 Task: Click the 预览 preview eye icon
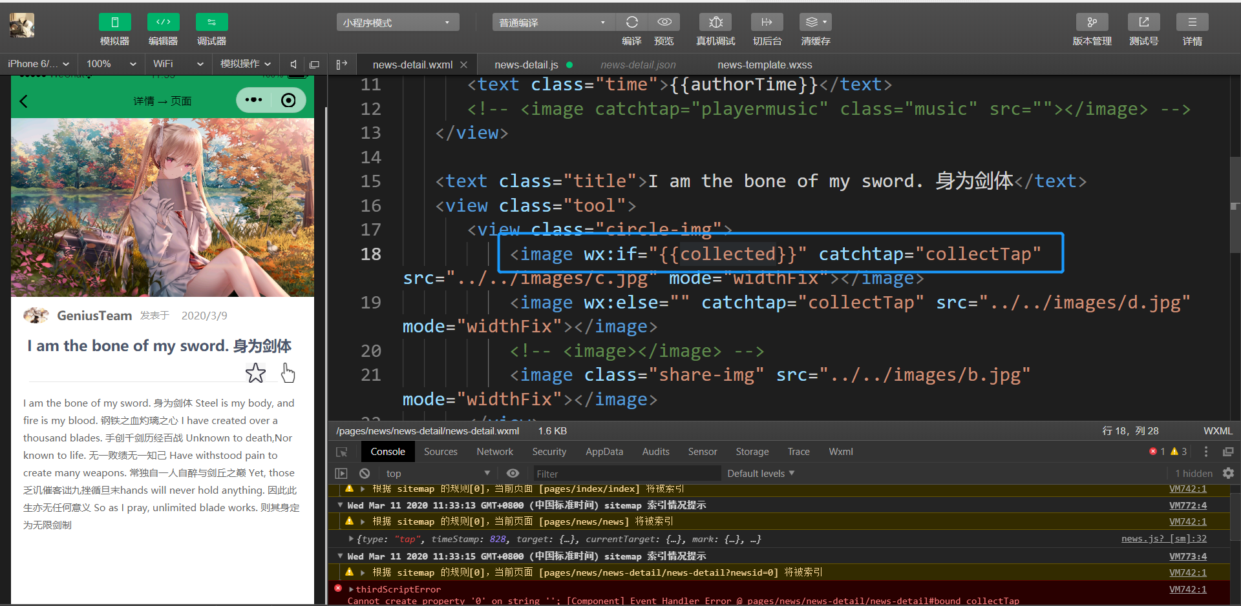(664, 22)
